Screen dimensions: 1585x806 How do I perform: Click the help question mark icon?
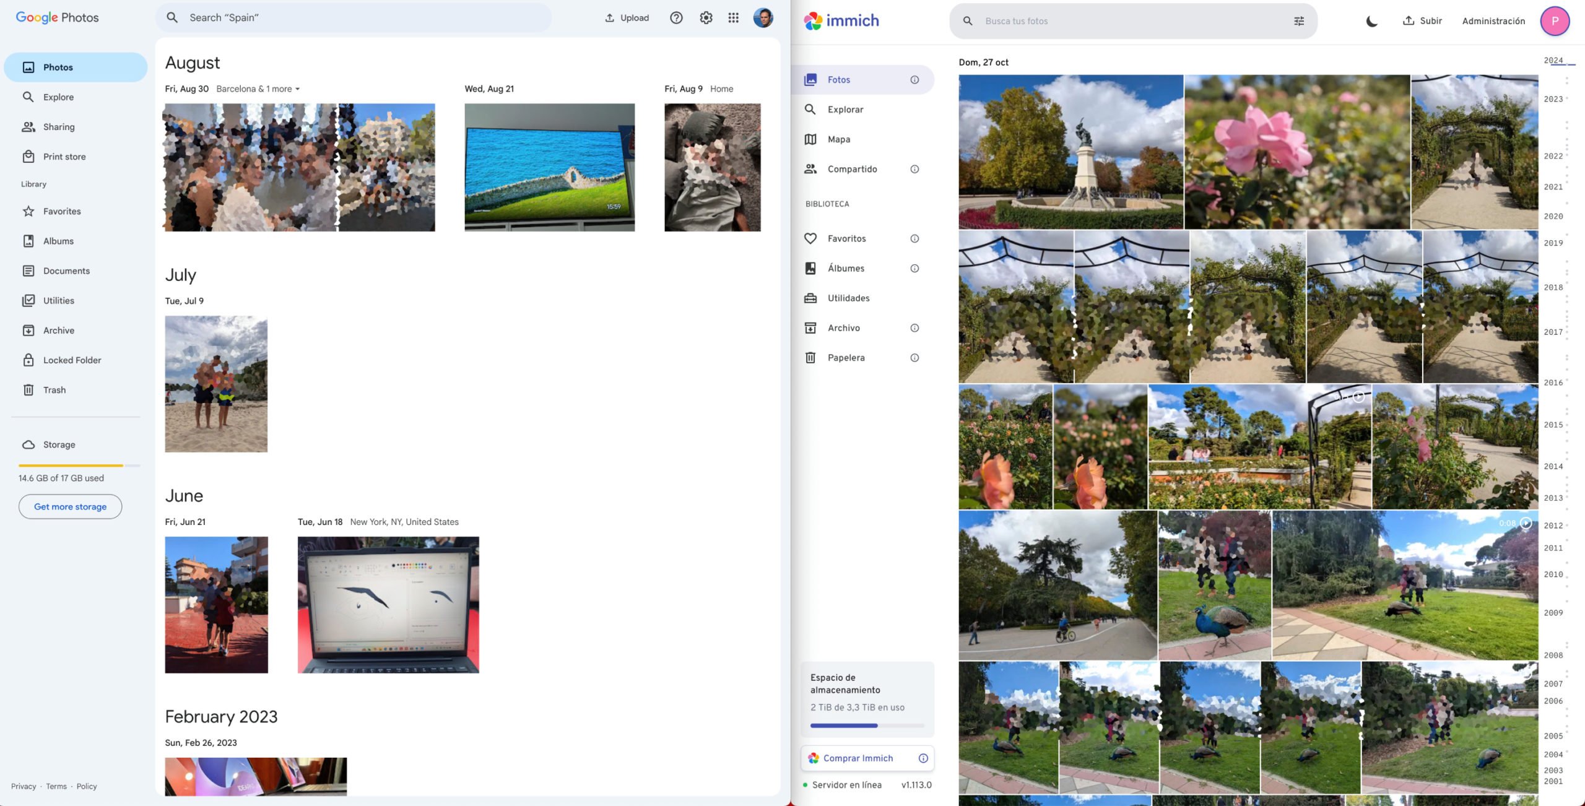click(676, 18)
